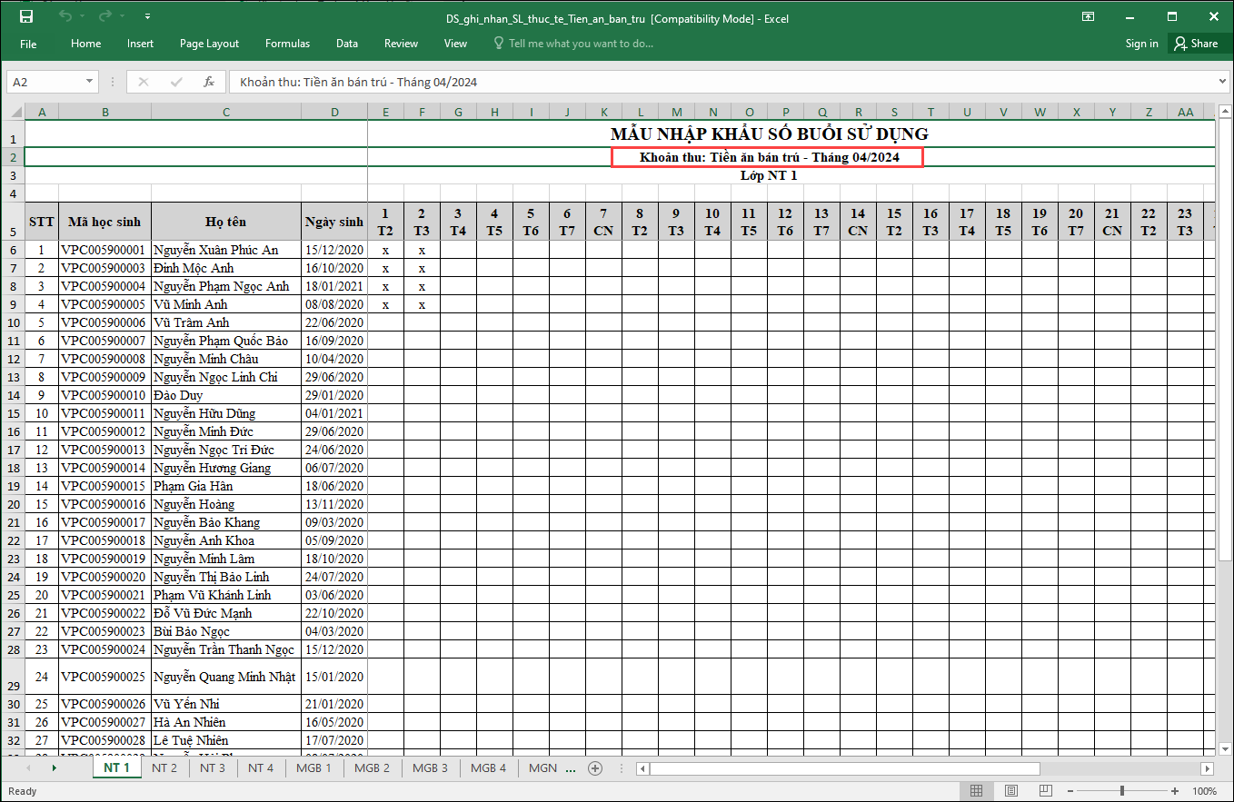Click the Share button

(1195, 44)
